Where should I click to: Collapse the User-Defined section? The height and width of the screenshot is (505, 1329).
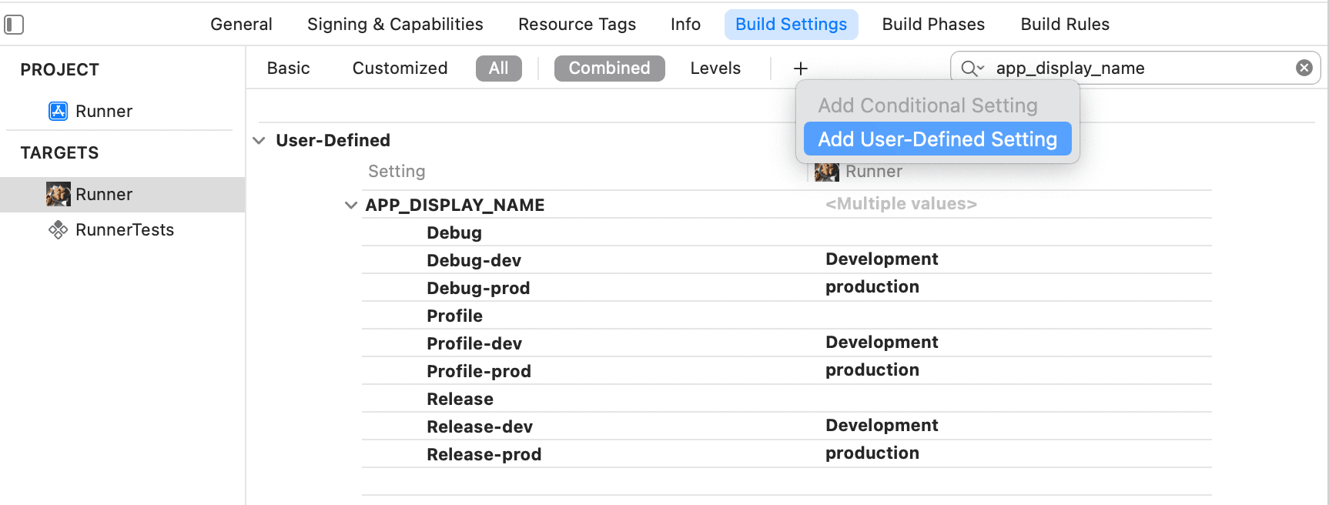pyautogui.click(x=259, y=140)
